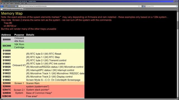The height and width of the screenshot is (100, 179).
Task: Open the Help menu
Action: tap(26, 3)
